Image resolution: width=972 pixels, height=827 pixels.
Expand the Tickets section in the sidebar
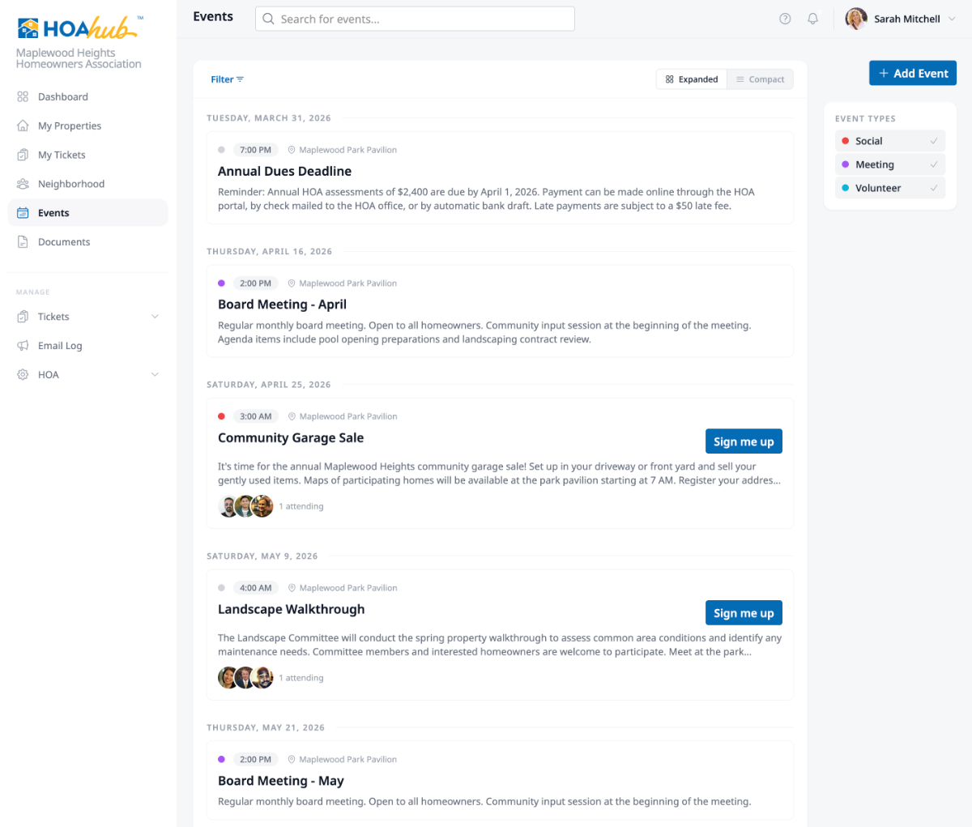coord(155,316)
